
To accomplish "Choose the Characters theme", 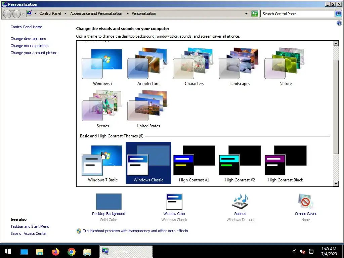I will pyautogui.click(x=194, y=67).
